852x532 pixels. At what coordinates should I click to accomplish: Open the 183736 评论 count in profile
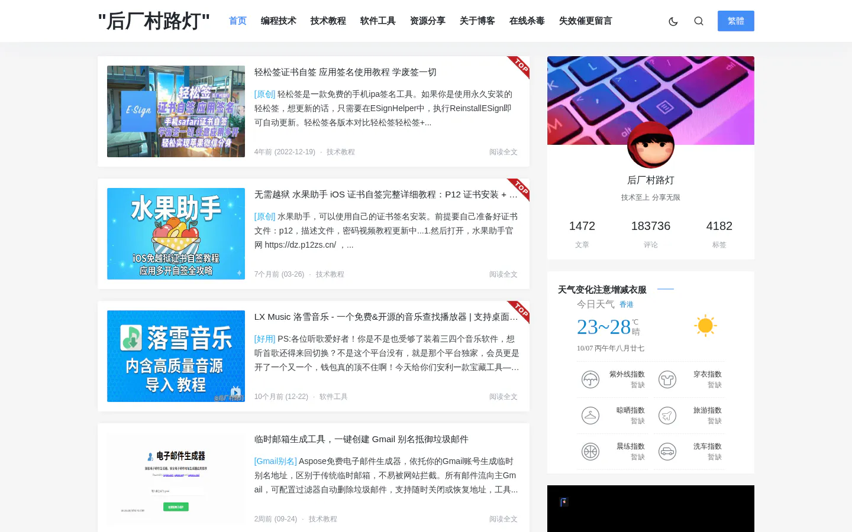pos(651,233)
